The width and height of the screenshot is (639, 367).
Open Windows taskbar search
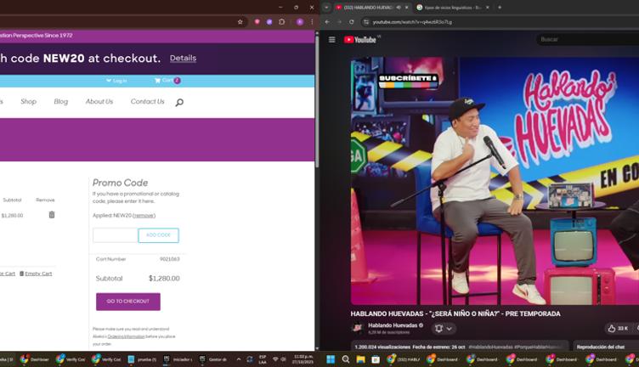pyautogui.click(x=346, y=359)
